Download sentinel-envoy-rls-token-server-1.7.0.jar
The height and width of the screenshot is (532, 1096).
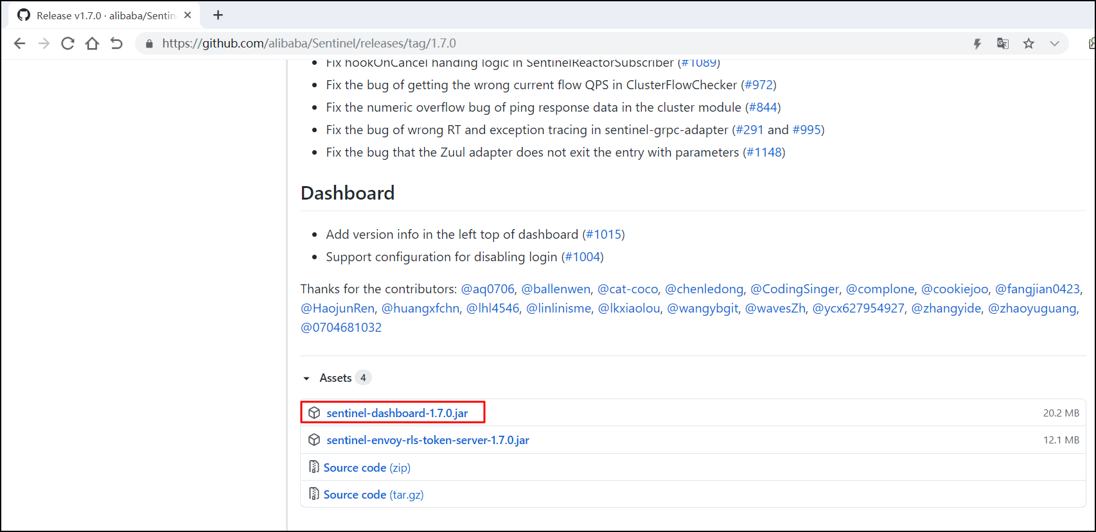tap(428, 440)
